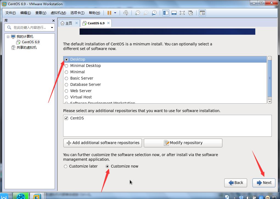Image resolution: width=280 pixels, height=199 pixels.
Task: Close the CentOS 6.9 tab
Action: click(x=108, y=23)
